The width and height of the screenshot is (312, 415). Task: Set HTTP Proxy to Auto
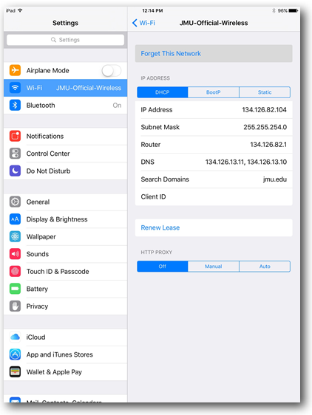pos(265,267)
